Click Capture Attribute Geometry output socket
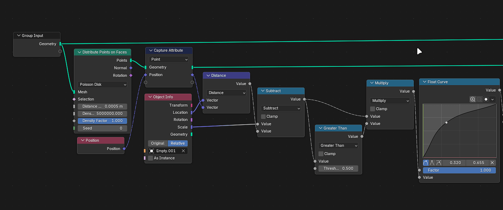The width and height of the screenshot is (503, 210). click(192, 67)
